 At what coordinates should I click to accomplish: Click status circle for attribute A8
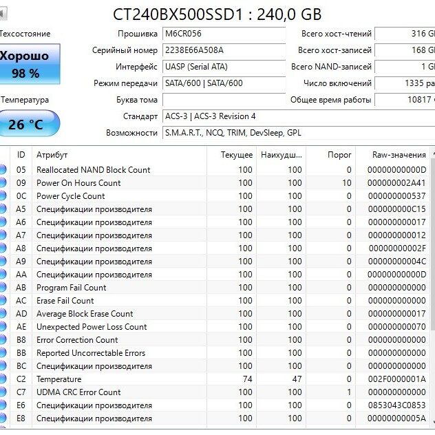[2, 248]
